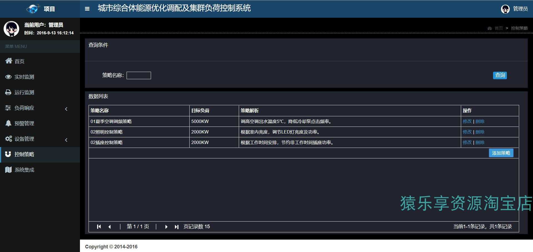Screen dimensions: 533x252
Task: Go to previous page of table
Action: click(x=110, y=227)
